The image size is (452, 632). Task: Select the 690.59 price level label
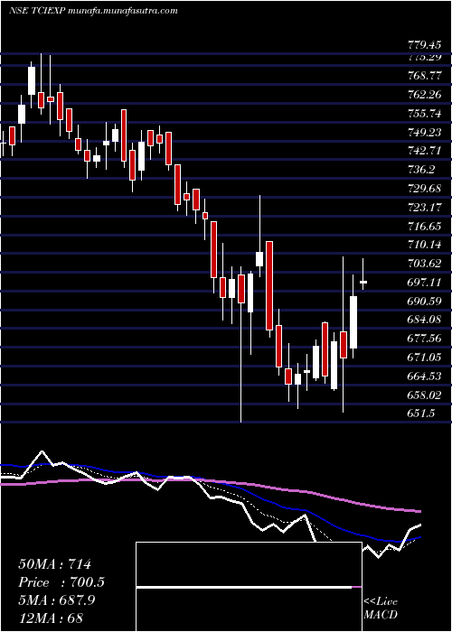[424, 301]
